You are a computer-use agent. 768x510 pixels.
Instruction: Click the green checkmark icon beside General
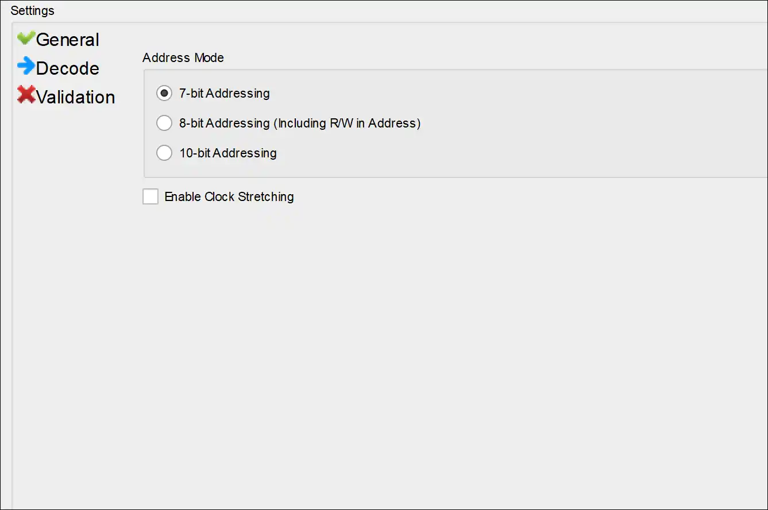pos(26,38)
